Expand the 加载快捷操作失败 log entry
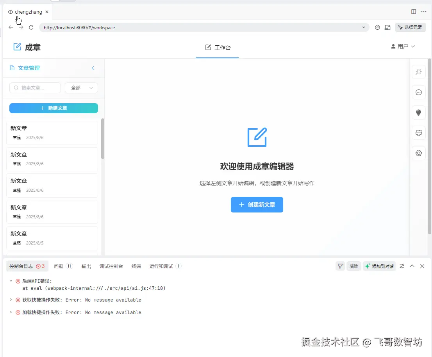The width and height of the screenshot is (432, 357). pos(11,312)
